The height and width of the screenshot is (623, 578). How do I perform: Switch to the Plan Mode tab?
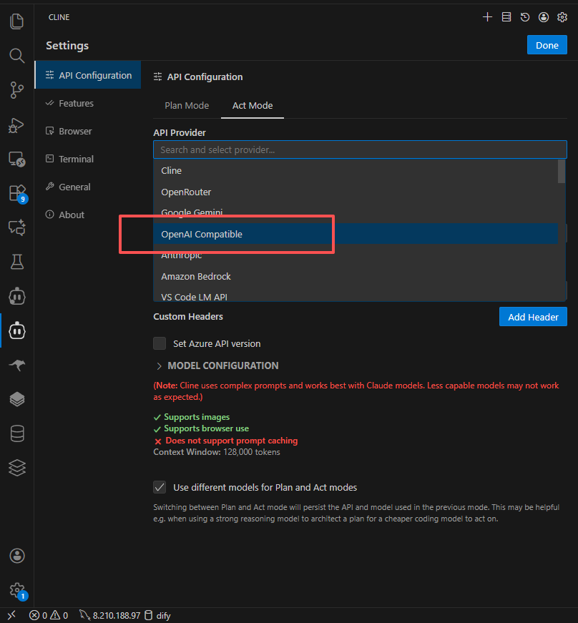pyautogui.click(x=186, y=105)
